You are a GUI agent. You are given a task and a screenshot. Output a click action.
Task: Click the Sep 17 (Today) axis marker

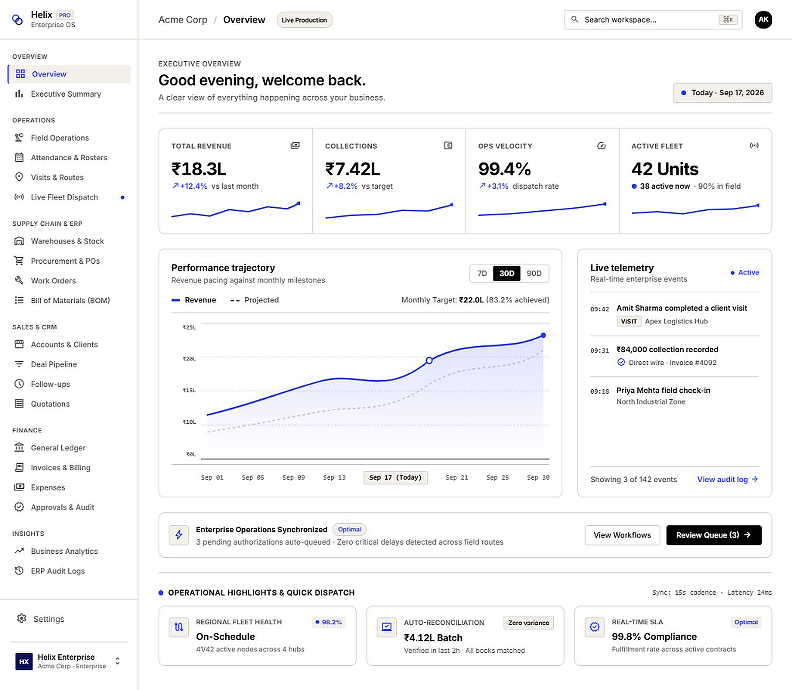[395, 477]
